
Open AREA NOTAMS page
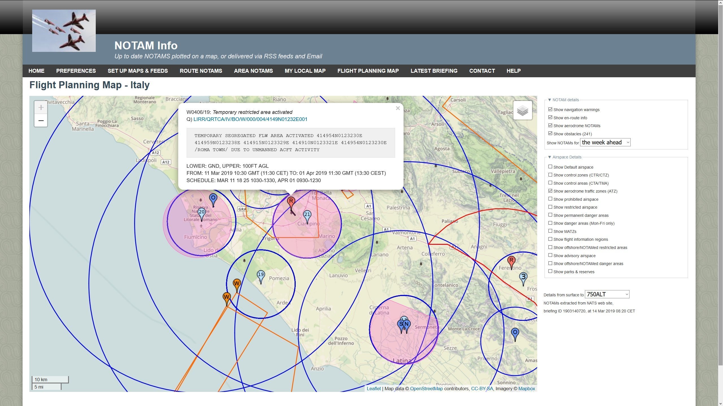click(253, 71)
